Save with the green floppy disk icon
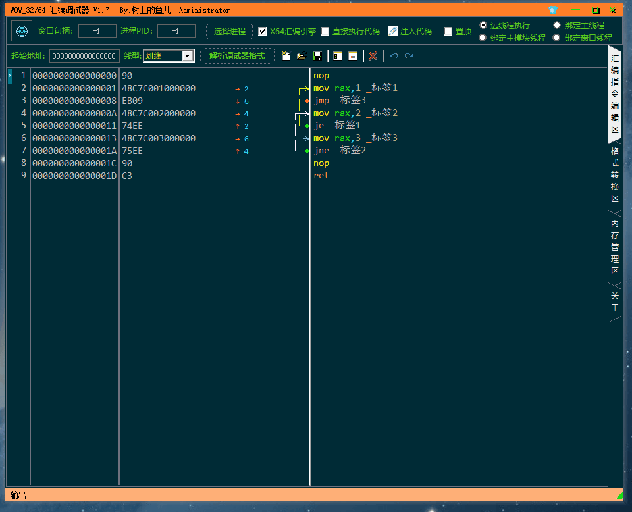The image size is (632, 512). tap(317, 55)
